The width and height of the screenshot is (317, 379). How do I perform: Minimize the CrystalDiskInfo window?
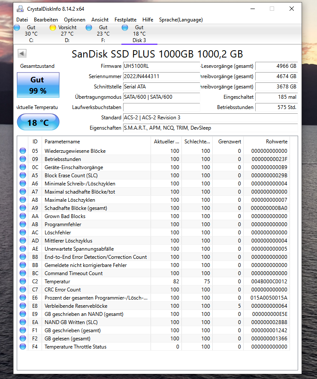click(253, 9)
